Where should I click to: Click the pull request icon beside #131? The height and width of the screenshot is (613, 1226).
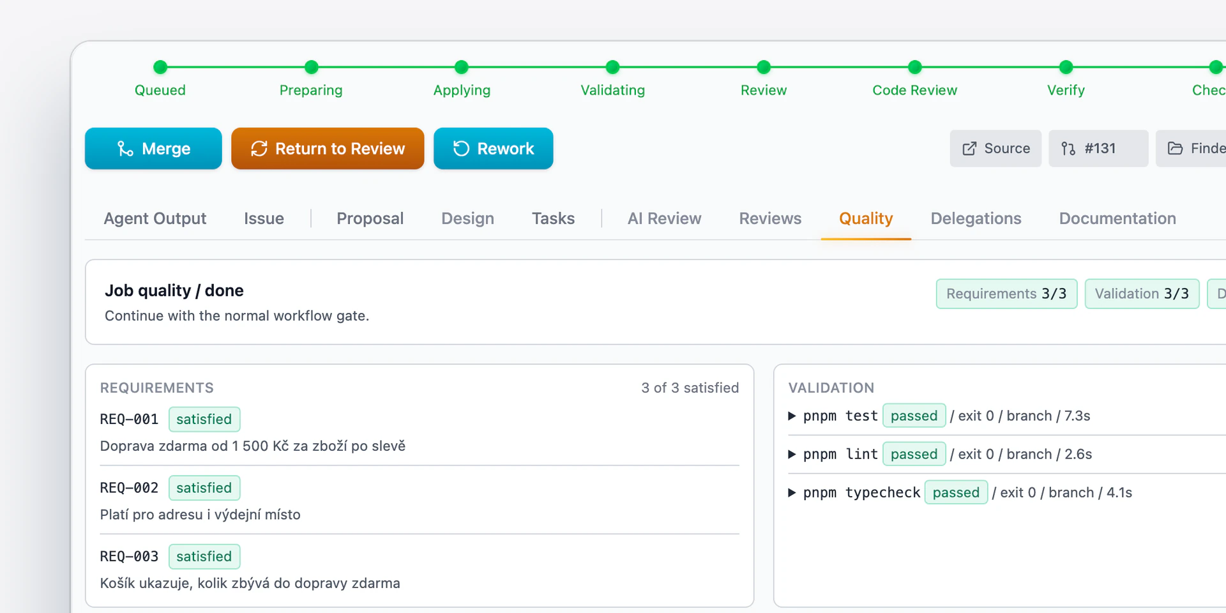1068,149
